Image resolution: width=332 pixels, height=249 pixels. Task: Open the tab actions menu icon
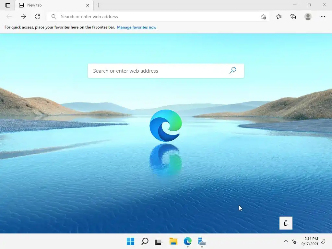coord(8,5)
